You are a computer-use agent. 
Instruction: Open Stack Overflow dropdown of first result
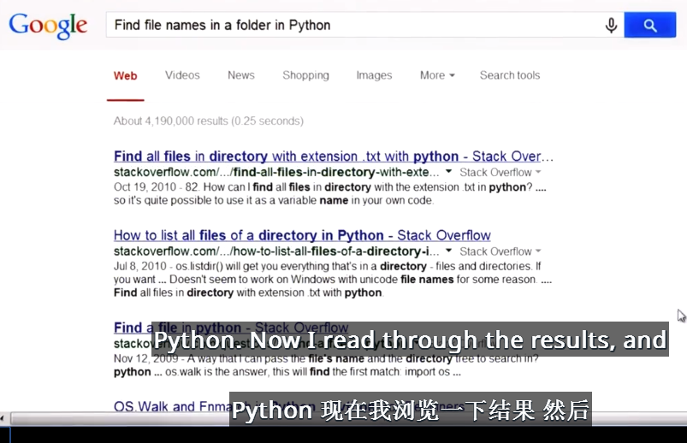tap(500, 172)
